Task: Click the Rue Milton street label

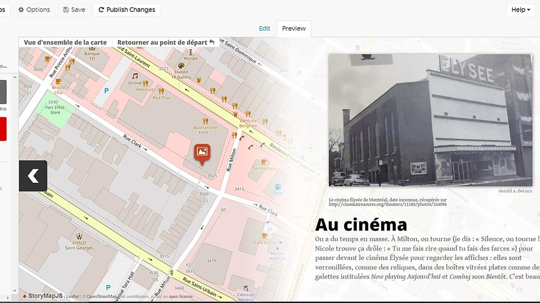Action: pos(232,160)
